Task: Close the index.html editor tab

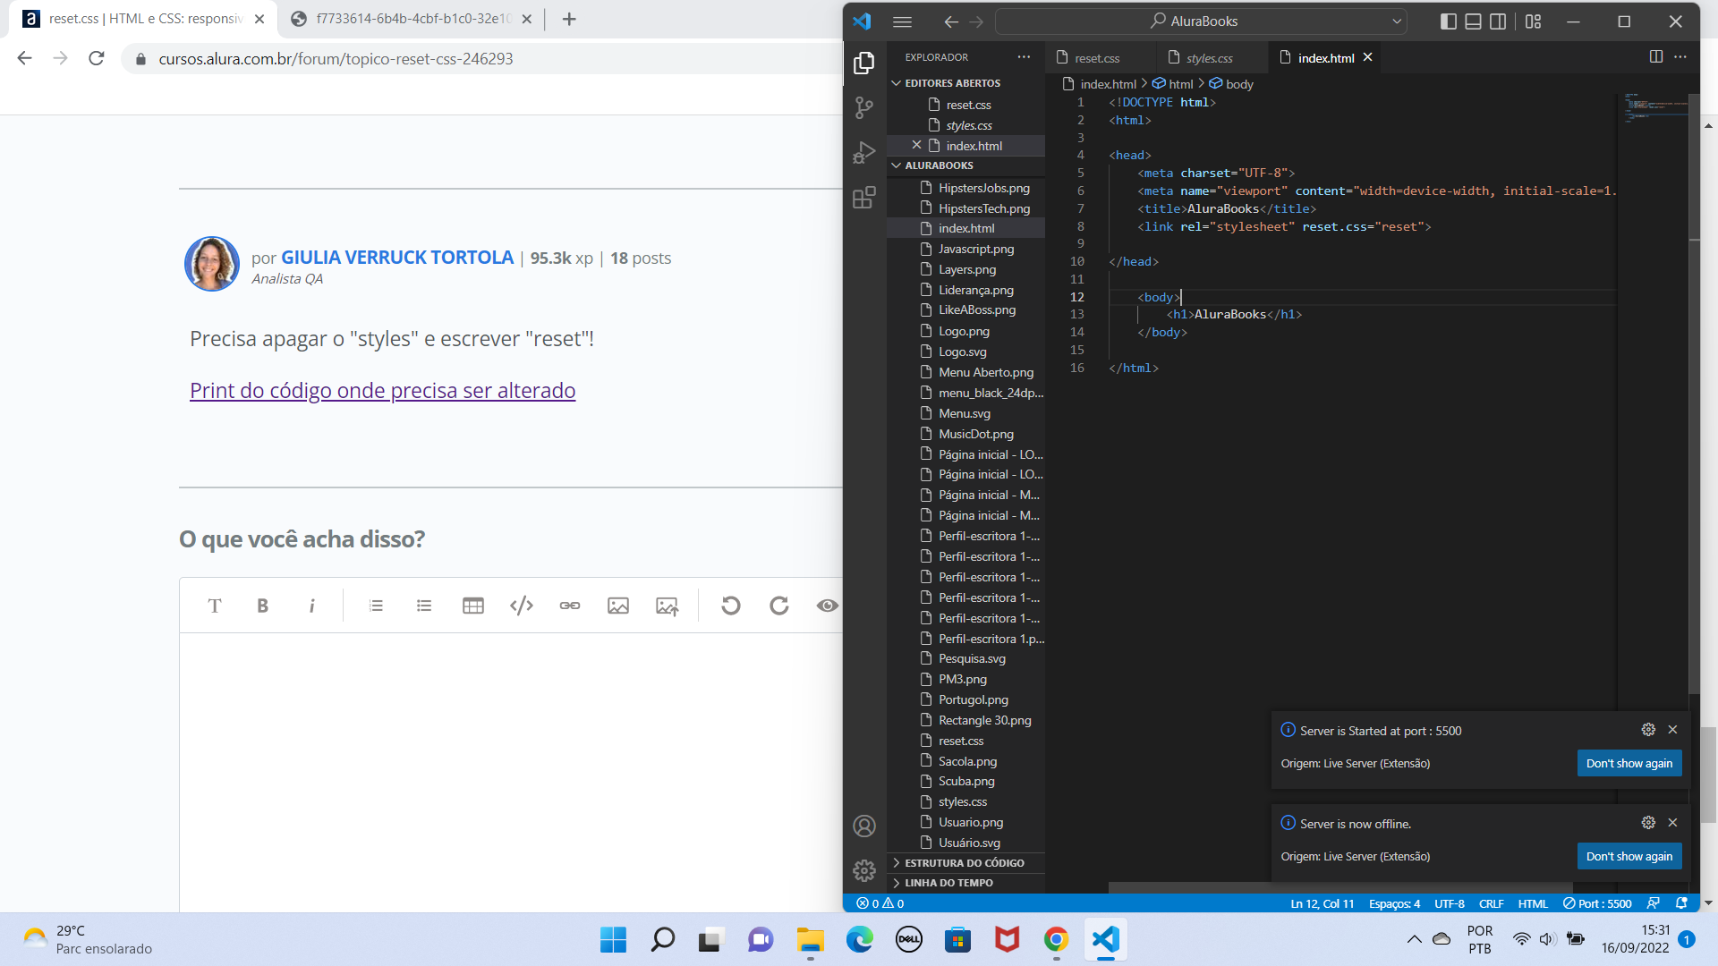Action: click(1367, 57)
